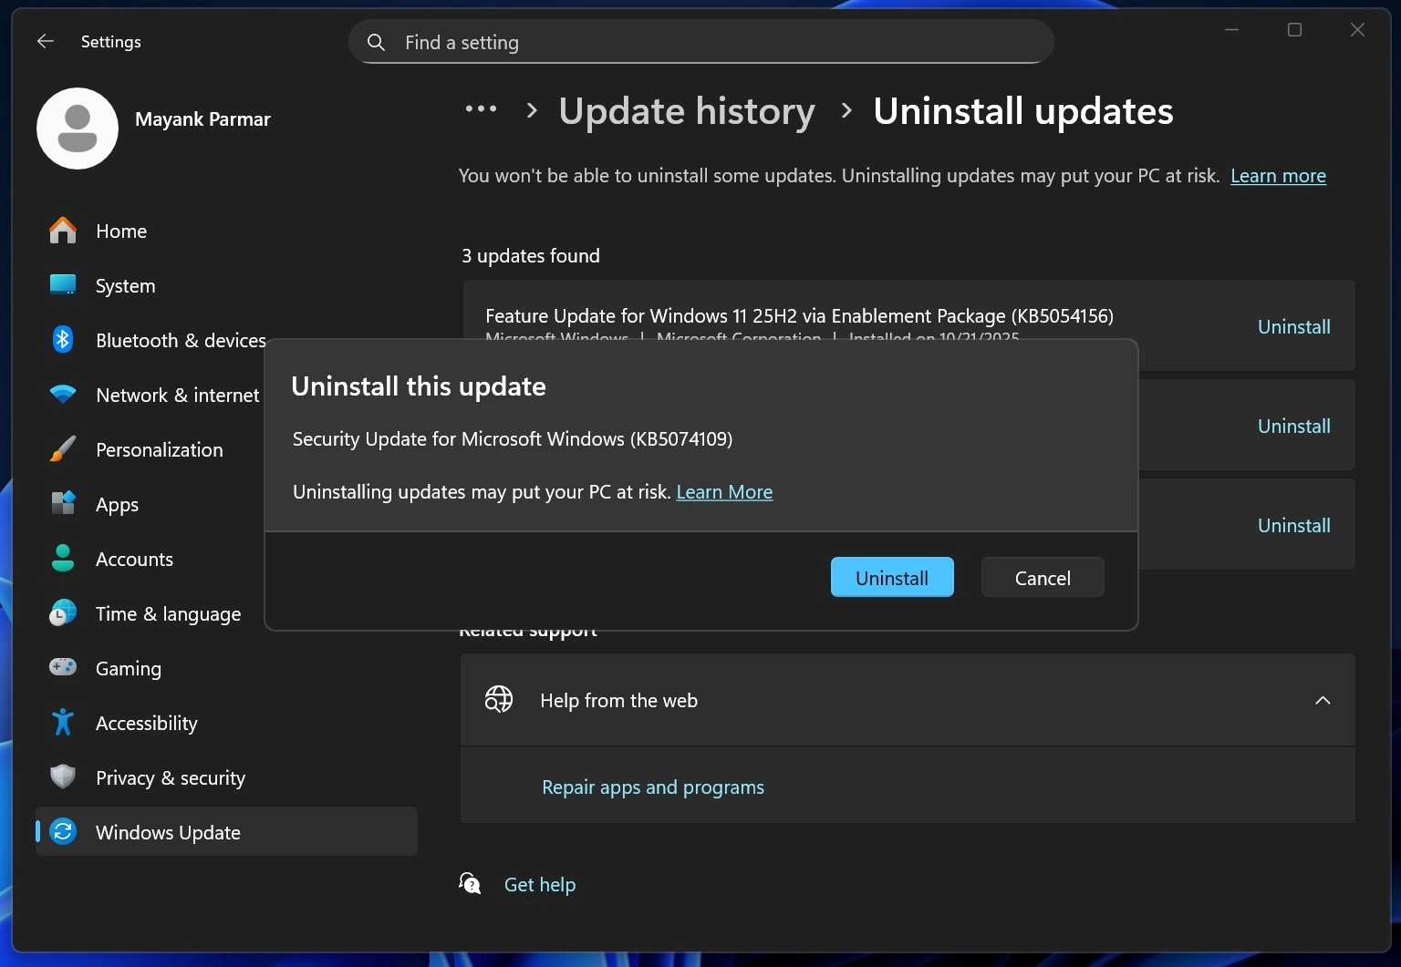The image size is (1401, 967).
Task: Click Mayank Parmar's profile avatar
Action: 78,129
